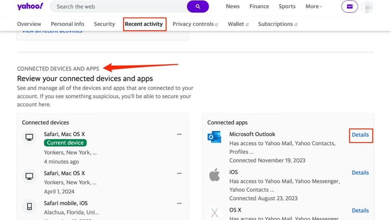Screen dimensions: 391x220
Task: Click the Apple iOS app icon
Action: pos(214,175)
